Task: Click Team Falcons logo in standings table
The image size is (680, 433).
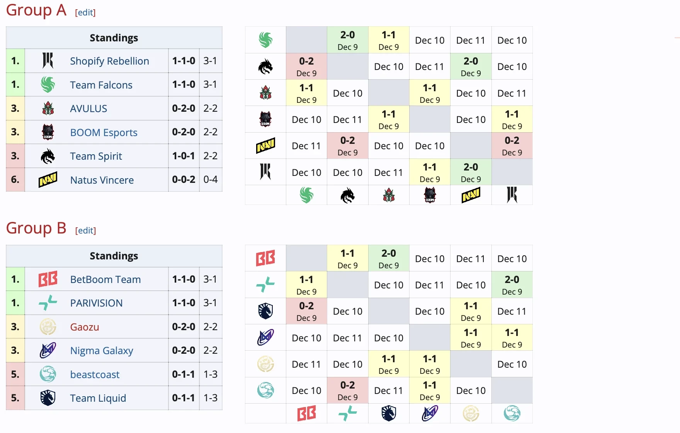Action: (x=48, y=85)
